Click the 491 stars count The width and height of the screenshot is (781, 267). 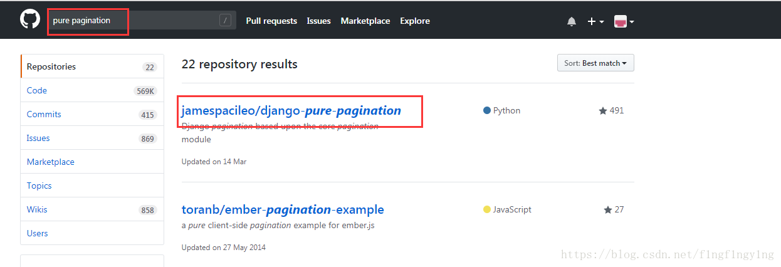[x=611, y=111]
